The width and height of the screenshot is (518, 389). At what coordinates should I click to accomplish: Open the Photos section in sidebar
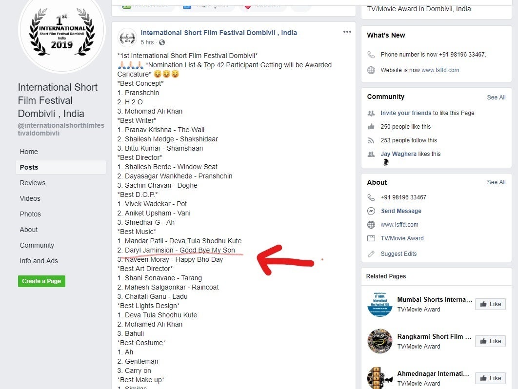tap(30, 214)
